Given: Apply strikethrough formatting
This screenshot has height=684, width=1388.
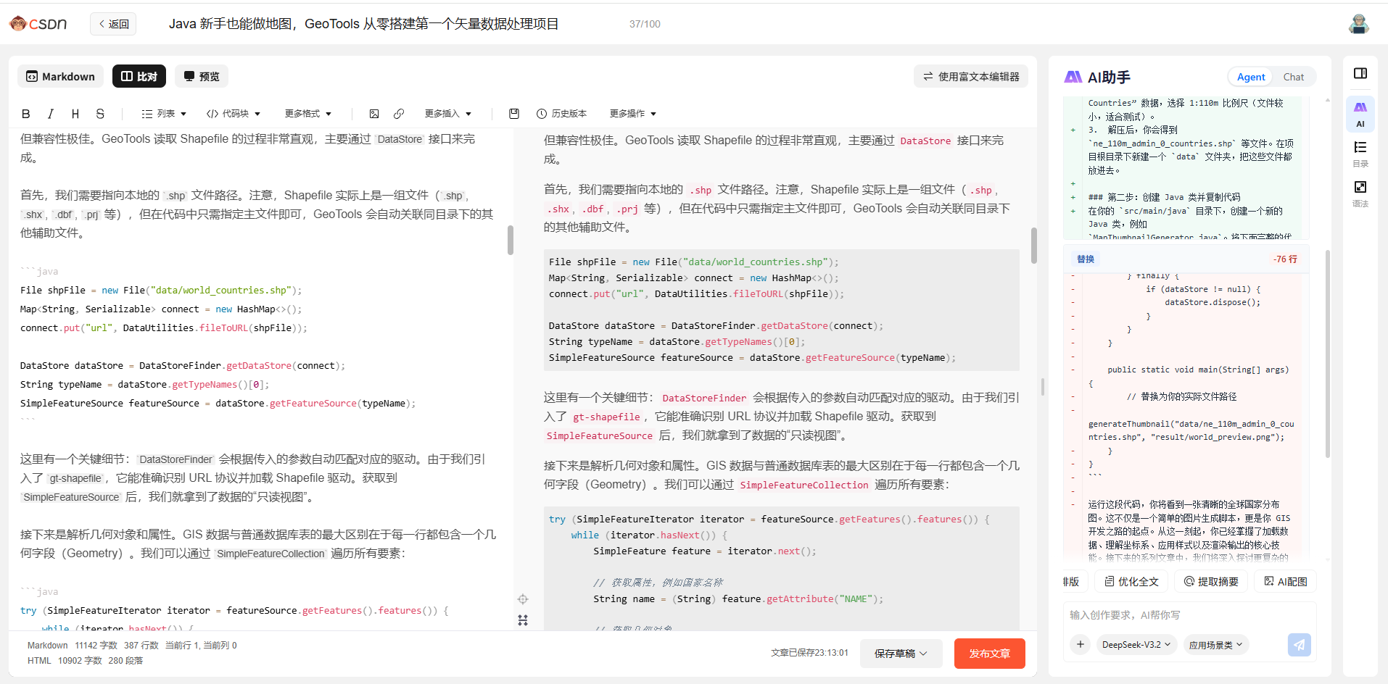Looking at the screenshot, I should pyautogui.click(x=100, y=114).
